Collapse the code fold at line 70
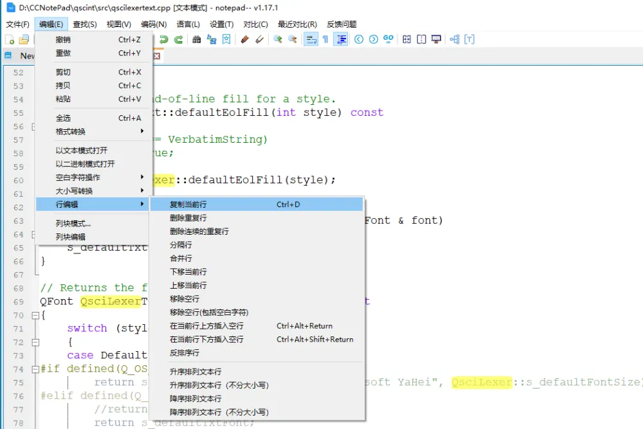 (x=34, y=315)
